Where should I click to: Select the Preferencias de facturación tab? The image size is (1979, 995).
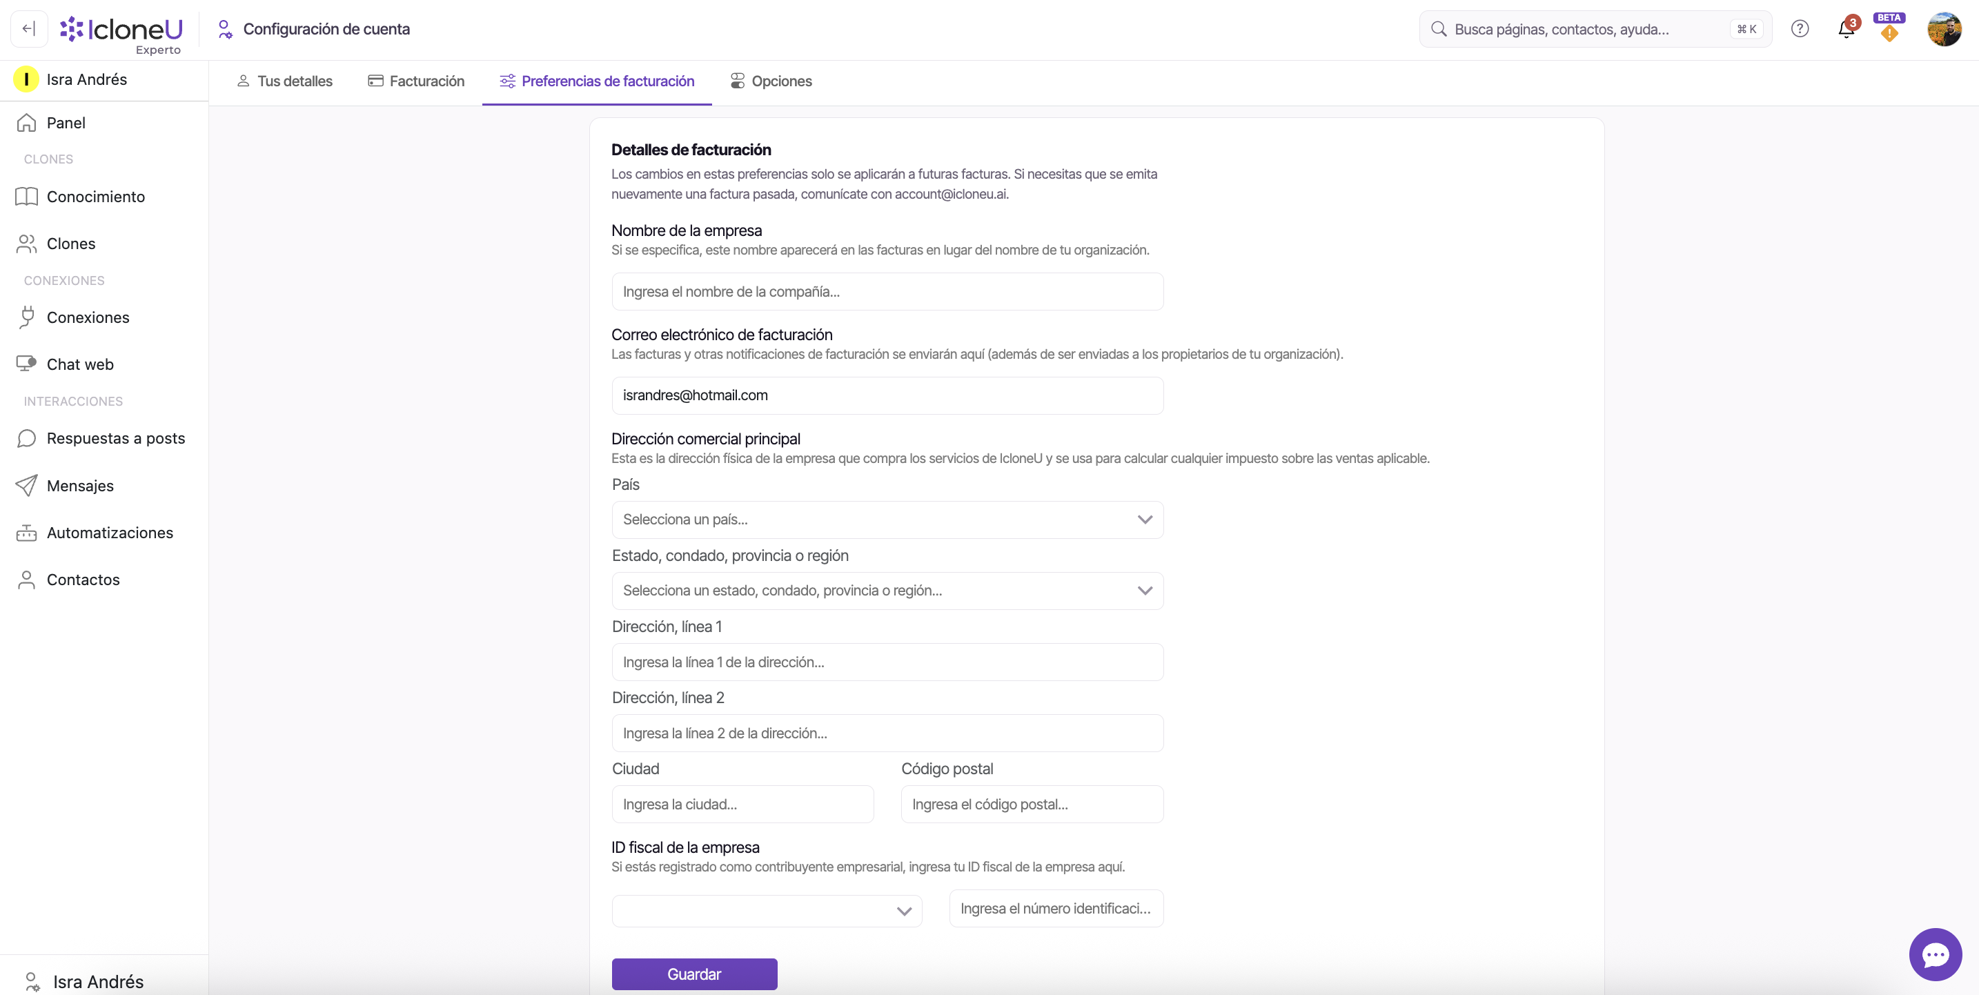click(597, 81)
